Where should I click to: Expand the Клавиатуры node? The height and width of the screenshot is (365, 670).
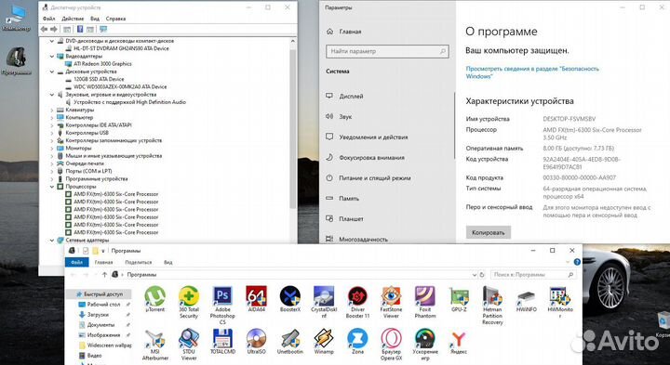pyautogui.click(x=52, y=110)
